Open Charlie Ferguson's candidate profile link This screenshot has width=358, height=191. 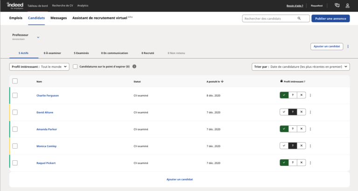[x=48, y=95]
